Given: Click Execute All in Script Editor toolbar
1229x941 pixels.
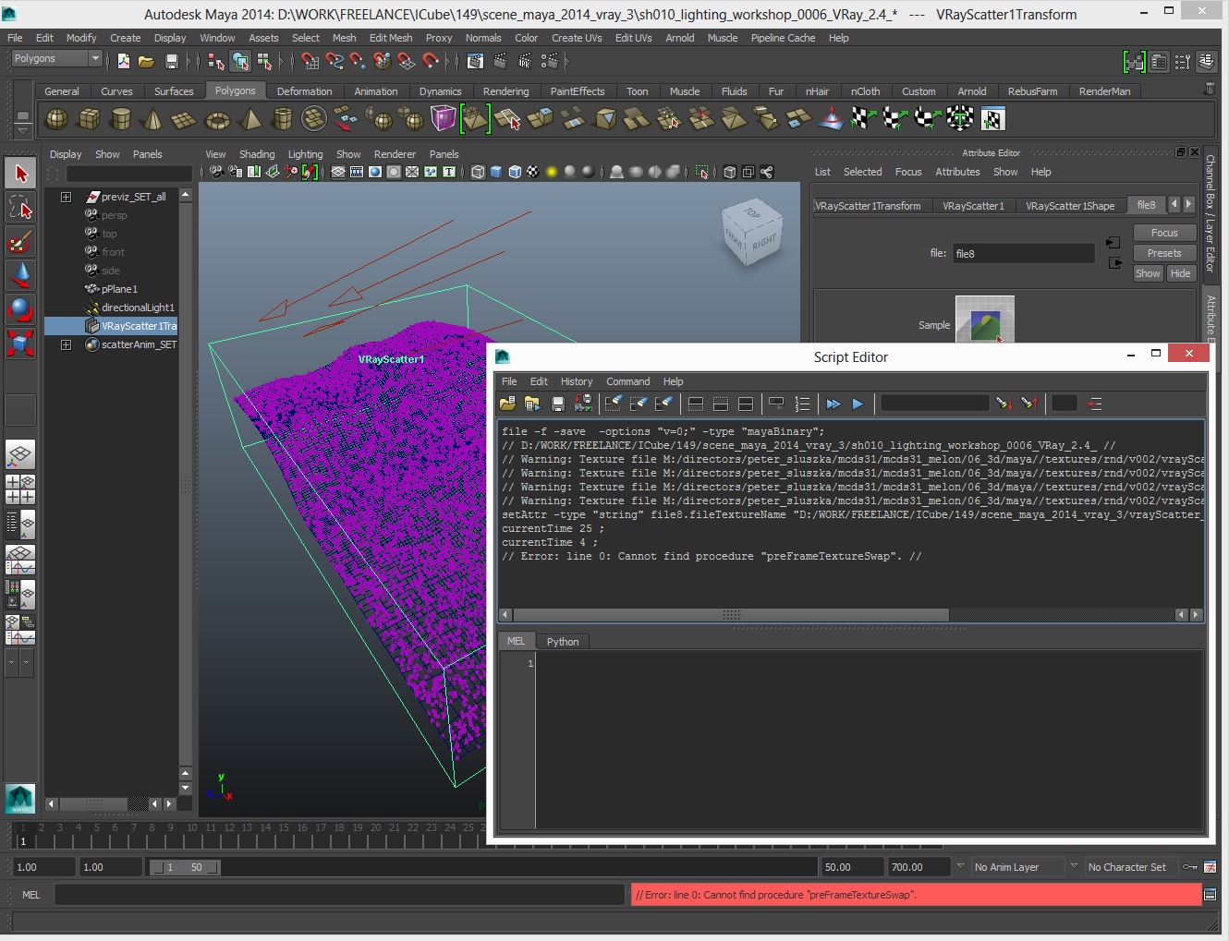Looking at the screenshot, I should 834,404.
